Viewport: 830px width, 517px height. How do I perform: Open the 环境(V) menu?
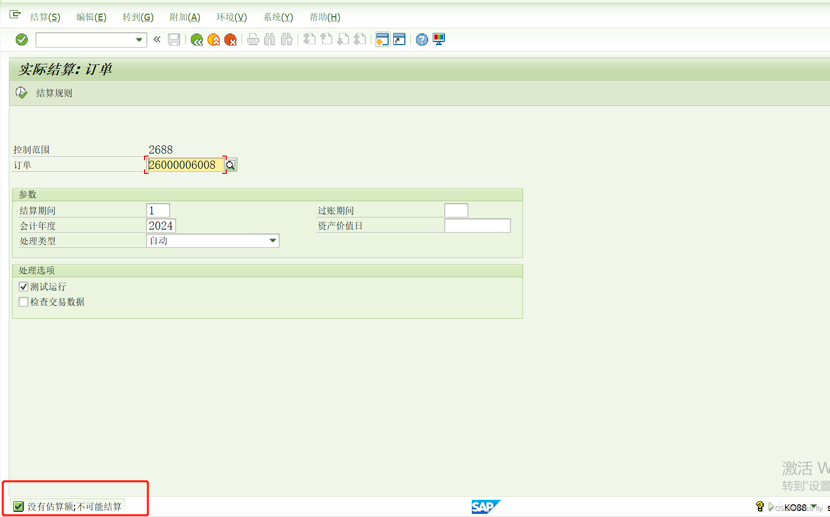231,17
